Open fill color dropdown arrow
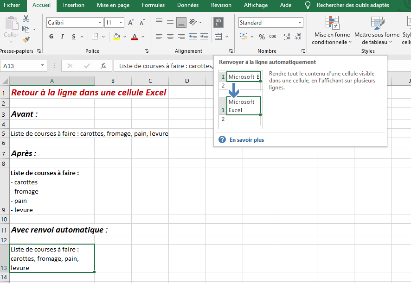Screen dimensions: 411x283 [125, 37]
